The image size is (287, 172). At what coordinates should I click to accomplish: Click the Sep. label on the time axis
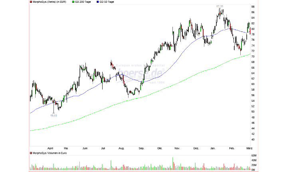[x=141, y=148]
